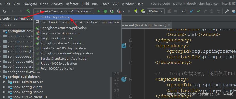Open the Refactor menu

pos(72,4)
